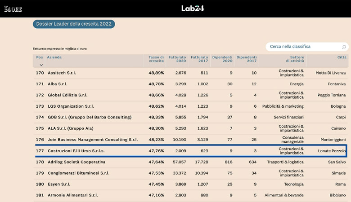This screenshot has width=351, height=202.
Task: Select the Alba S.r.l. company name
Action: tap(57, 84)
